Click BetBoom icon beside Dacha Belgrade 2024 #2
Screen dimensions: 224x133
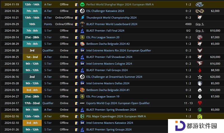(82, 44)
